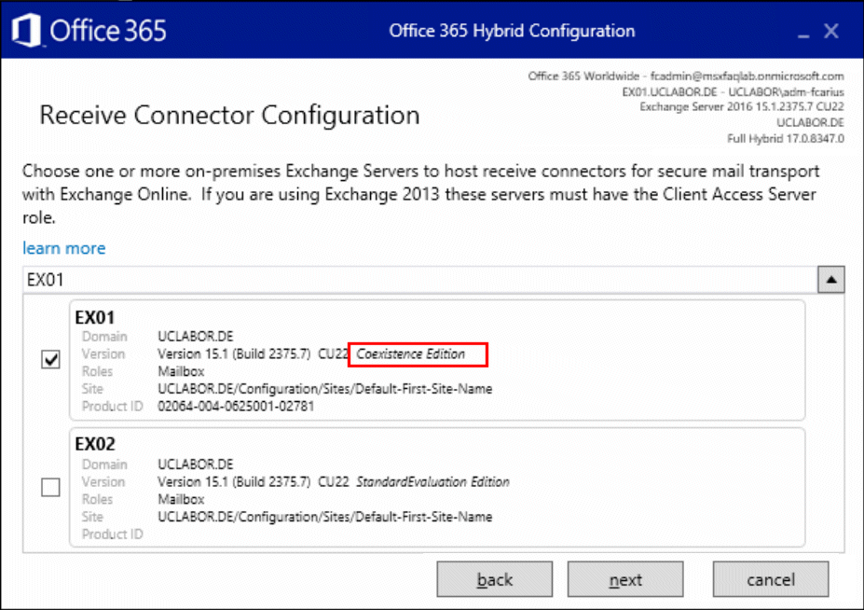
Task: Click the Office 365 Hybrid Configuration title
Action: (x=512, y=31)
